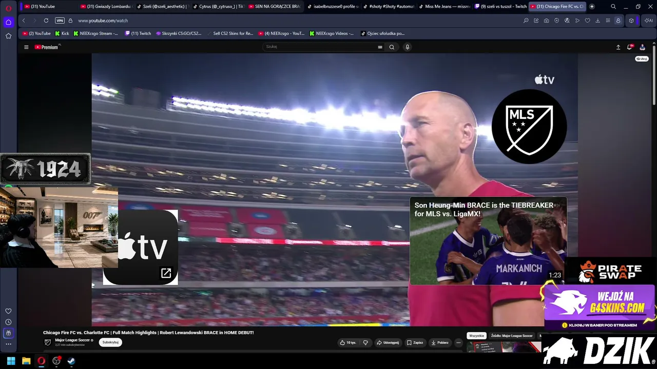Open the '(2) YouTube' bookmark
The image size is (657, 369).
click(x=36, y=33)
